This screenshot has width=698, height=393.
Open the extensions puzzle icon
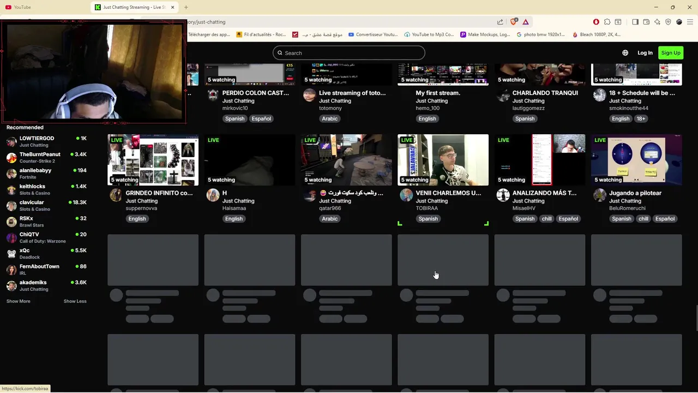click(607, 22)
